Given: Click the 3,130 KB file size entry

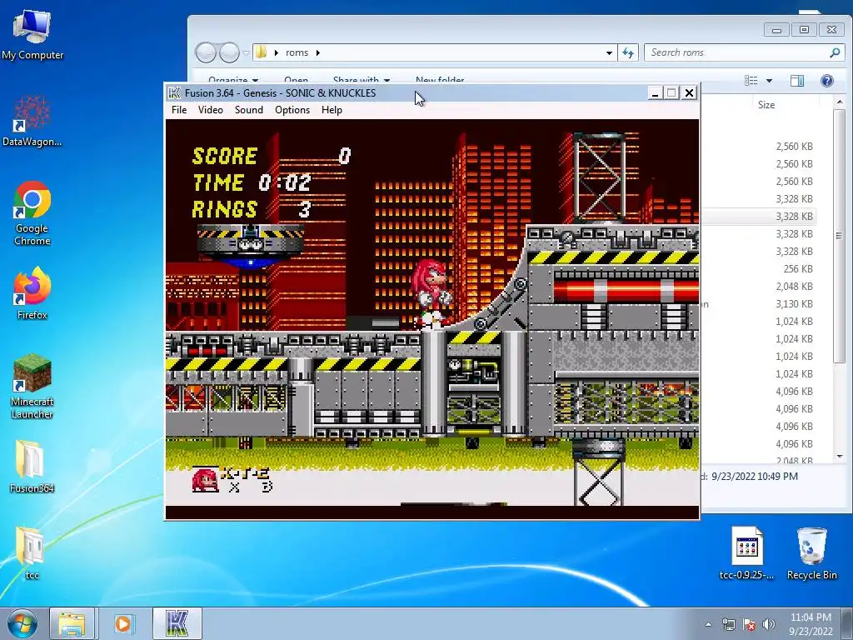Looking at the screenshot, I should tap(794, 303).
